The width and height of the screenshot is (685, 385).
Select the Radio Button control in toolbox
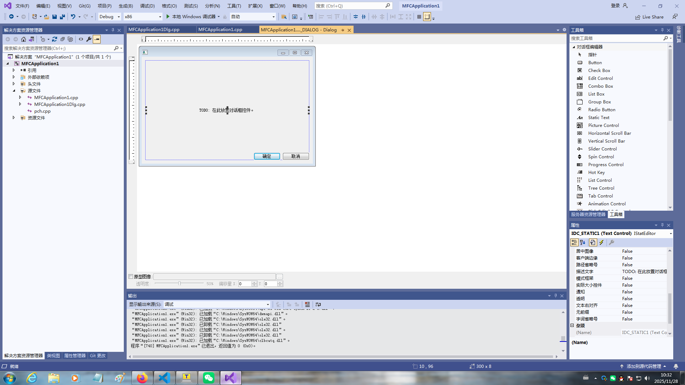click(x=602, y=110)
